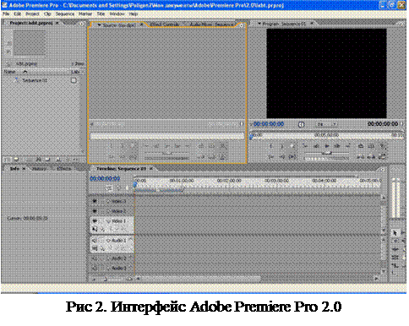Viewport: 409px width, 326px height.
Task: Select Sequence 01 in Project panel
Action: [35, 80]
